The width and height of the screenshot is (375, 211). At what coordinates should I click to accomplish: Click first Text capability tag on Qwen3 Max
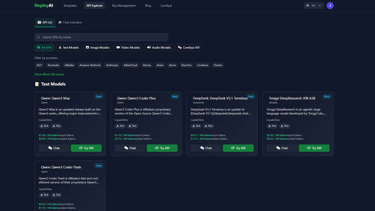44,126
